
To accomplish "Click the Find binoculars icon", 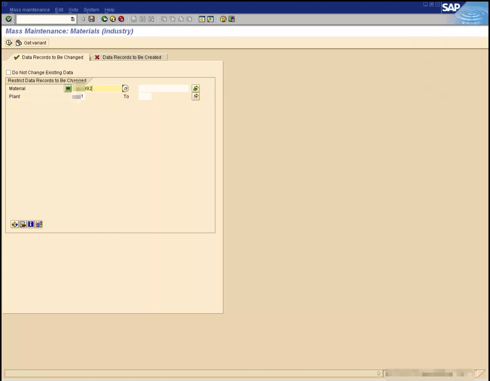I will (143, 19).
